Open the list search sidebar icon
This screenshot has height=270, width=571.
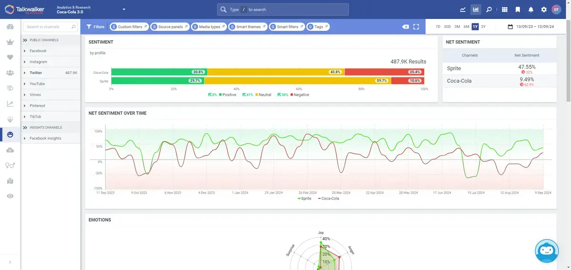pos(10,88)
